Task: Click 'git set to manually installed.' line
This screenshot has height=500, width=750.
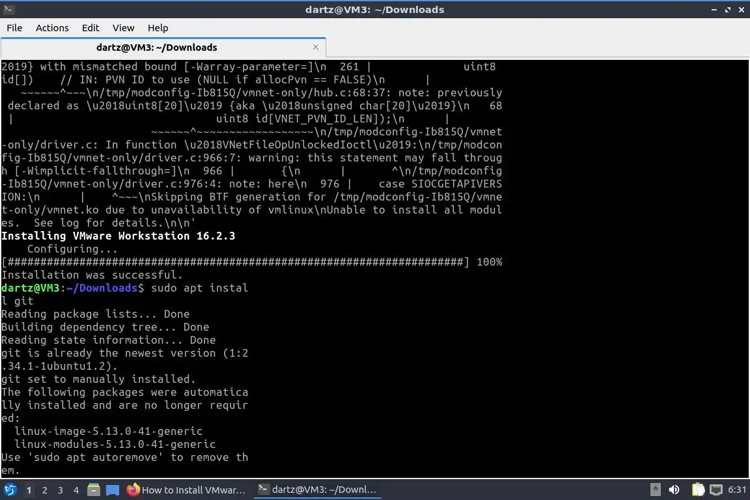Action: (x=98, y=379)
